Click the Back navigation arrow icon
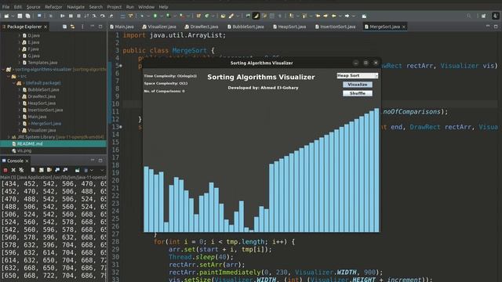The width and height of the screenshot is (502, 282). coord(333,16)
